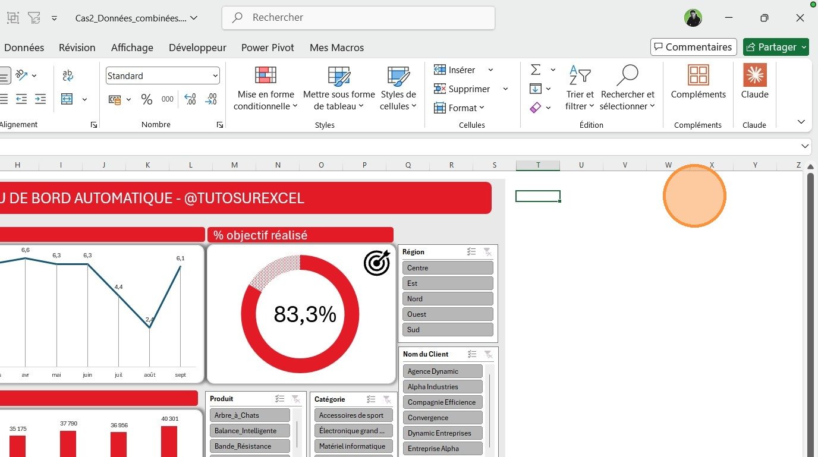Click the user account avatar
Viewport: 818px width, 457px height.
click(693, 18)
